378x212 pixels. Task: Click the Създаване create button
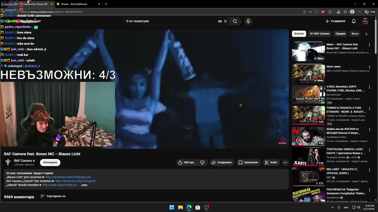pos(335,21)
